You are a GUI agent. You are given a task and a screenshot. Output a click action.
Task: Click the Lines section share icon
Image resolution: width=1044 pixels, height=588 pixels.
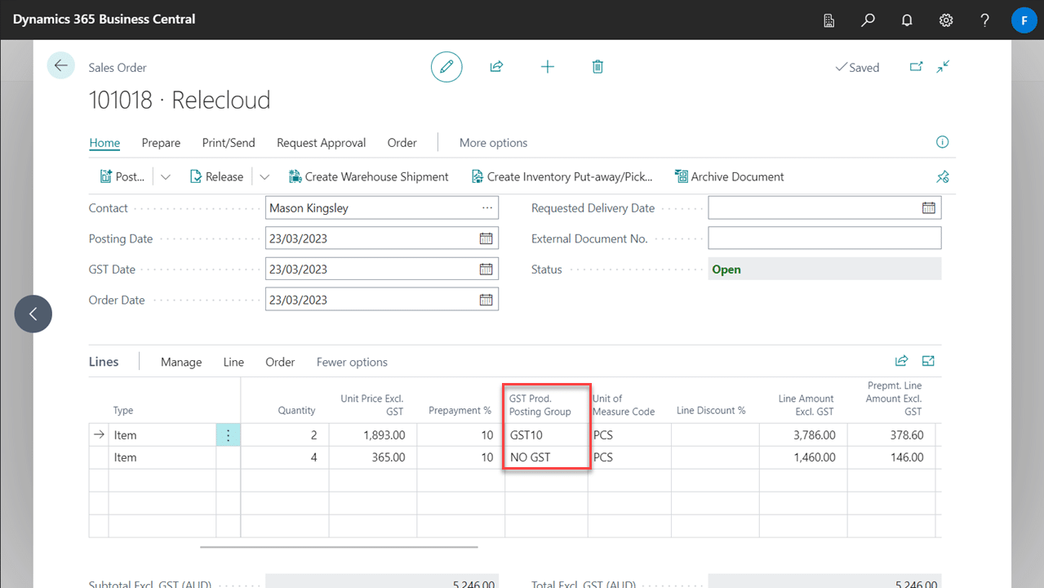(x=902, y=361)
